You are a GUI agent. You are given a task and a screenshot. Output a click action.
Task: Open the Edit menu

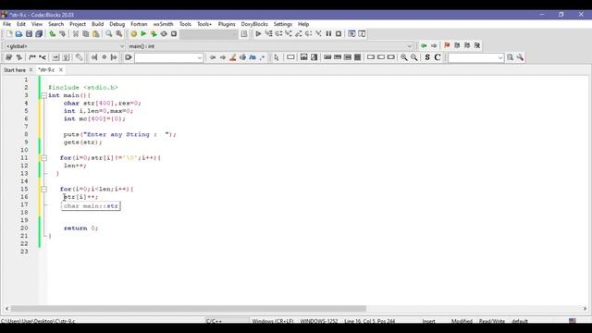(x=21, y=24)
